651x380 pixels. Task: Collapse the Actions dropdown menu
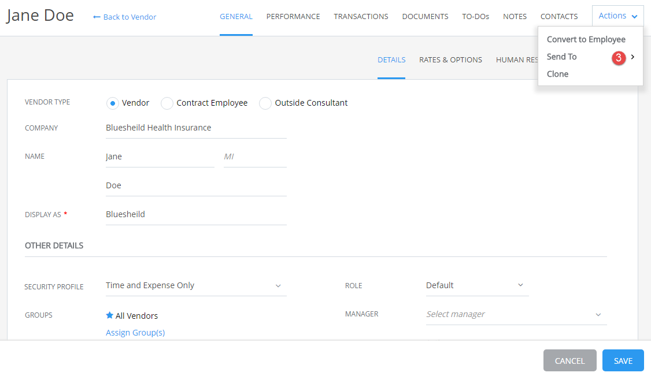tap(618, 16)
